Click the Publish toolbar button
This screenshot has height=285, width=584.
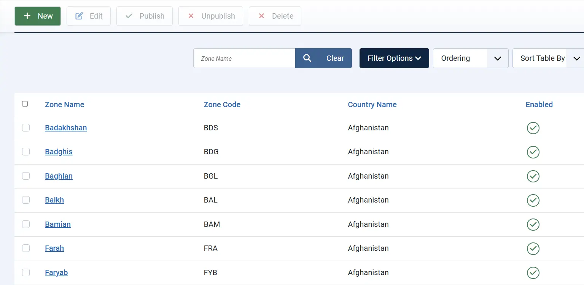[145, 16]
